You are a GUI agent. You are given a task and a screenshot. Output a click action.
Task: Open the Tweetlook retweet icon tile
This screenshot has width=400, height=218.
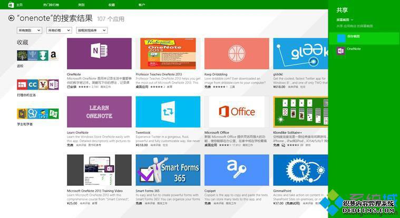click(x=168, y=112)
